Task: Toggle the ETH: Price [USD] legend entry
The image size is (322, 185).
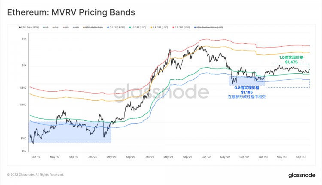Action: tap(29, 27)
